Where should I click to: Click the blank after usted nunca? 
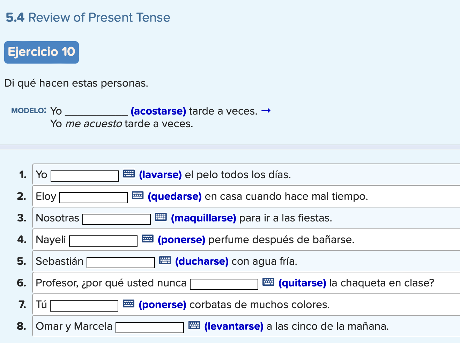pos(224,284)
